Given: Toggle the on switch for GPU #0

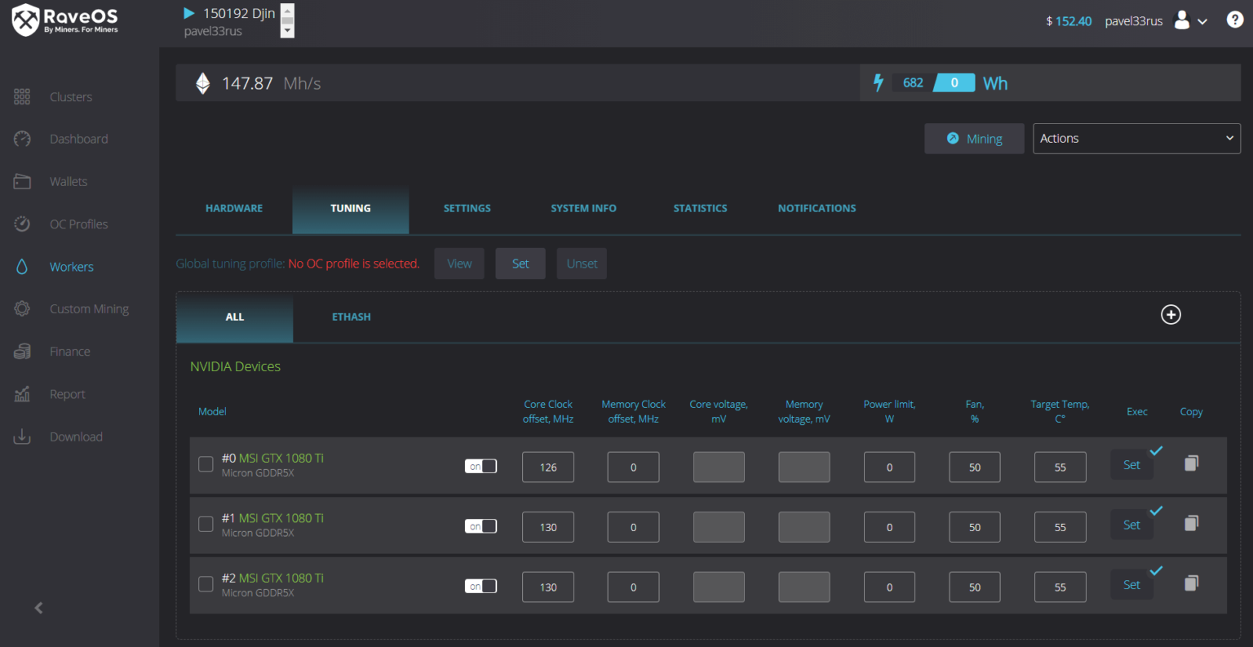Looking at the screenshot, I should [x=480, y=467].
